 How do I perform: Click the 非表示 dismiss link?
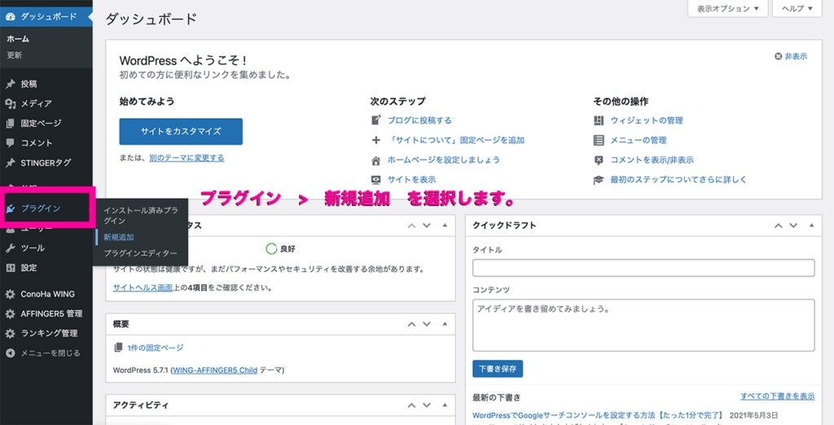pyautogui.click(x=796, y=56)
